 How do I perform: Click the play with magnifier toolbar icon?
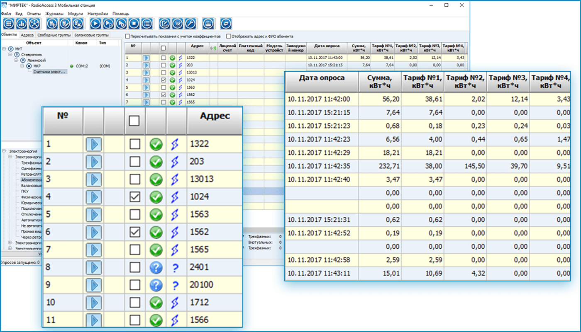pyautogui.click(x=108, y=23)
